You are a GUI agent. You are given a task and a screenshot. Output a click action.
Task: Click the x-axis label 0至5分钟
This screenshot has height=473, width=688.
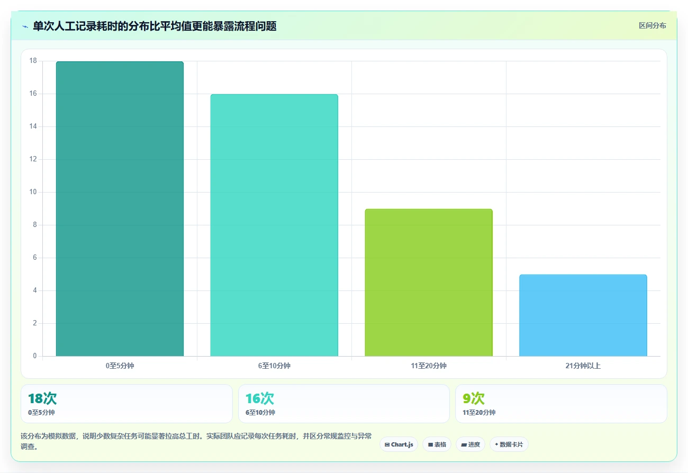(120, 366)
